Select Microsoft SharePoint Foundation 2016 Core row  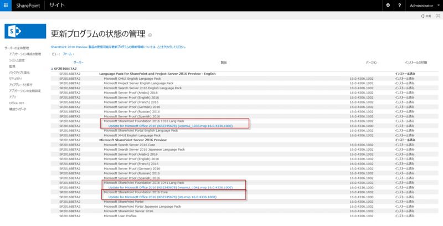245,192
